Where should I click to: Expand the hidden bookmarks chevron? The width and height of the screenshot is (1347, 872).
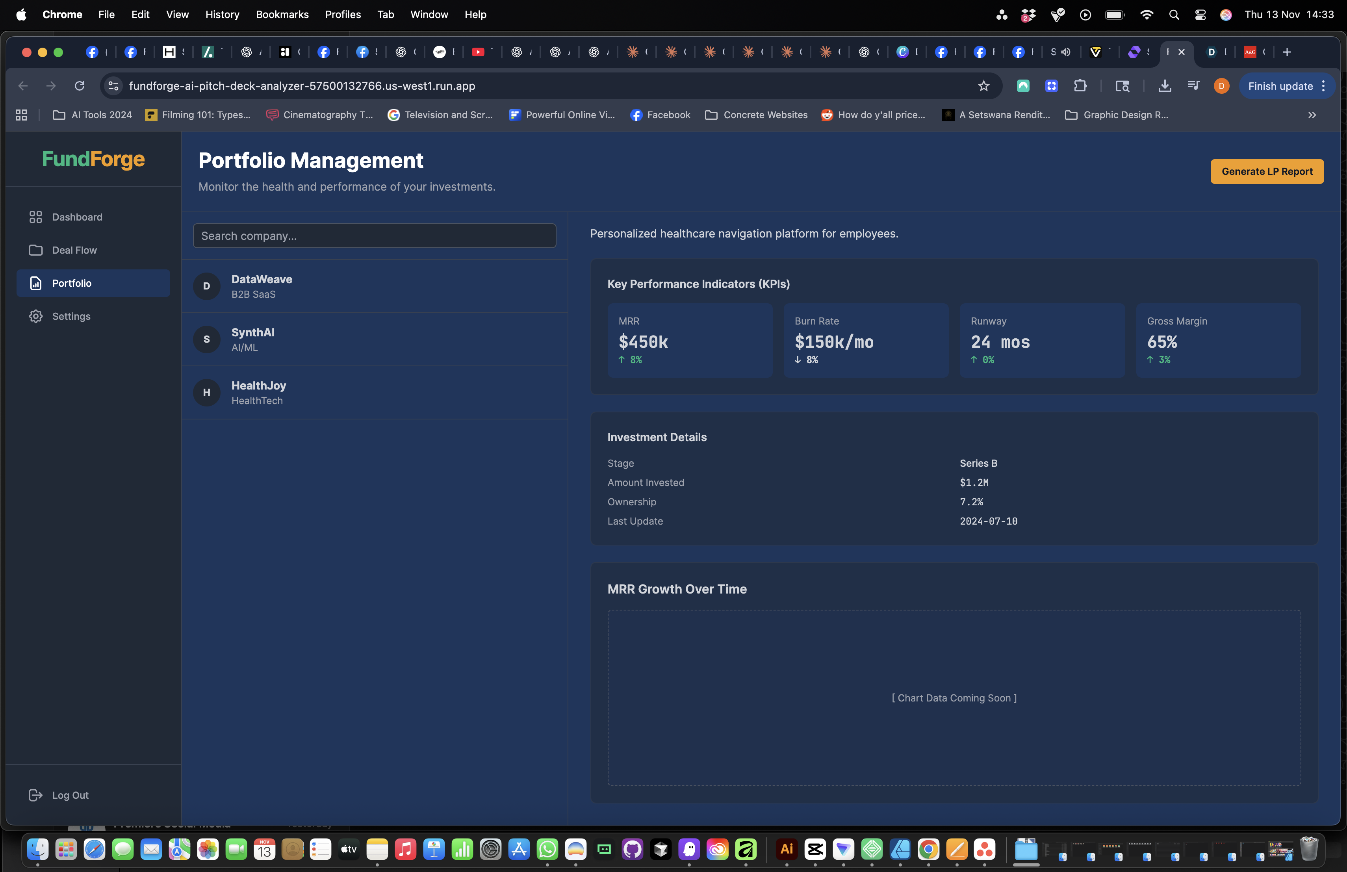[x=1312, y=115]
